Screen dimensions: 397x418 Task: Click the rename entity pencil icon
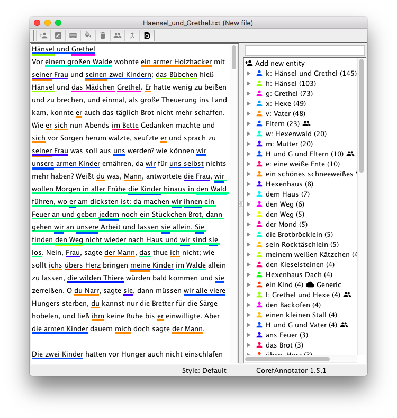coord(58,35)
